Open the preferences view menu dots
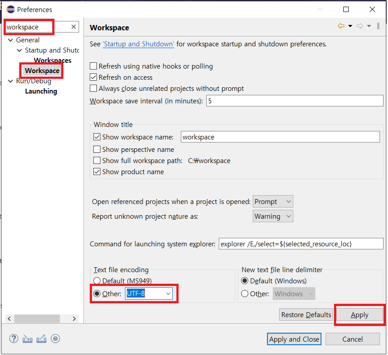The height and width of the screenshot is (355, 388). point(378,26)
